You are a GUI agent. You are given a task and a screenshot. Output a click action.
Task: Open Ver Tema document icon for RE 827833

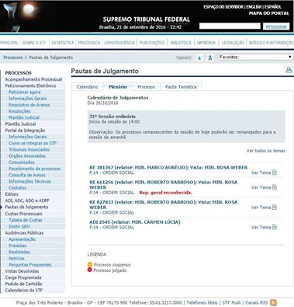pyautogui.click(x=275, y=208)
